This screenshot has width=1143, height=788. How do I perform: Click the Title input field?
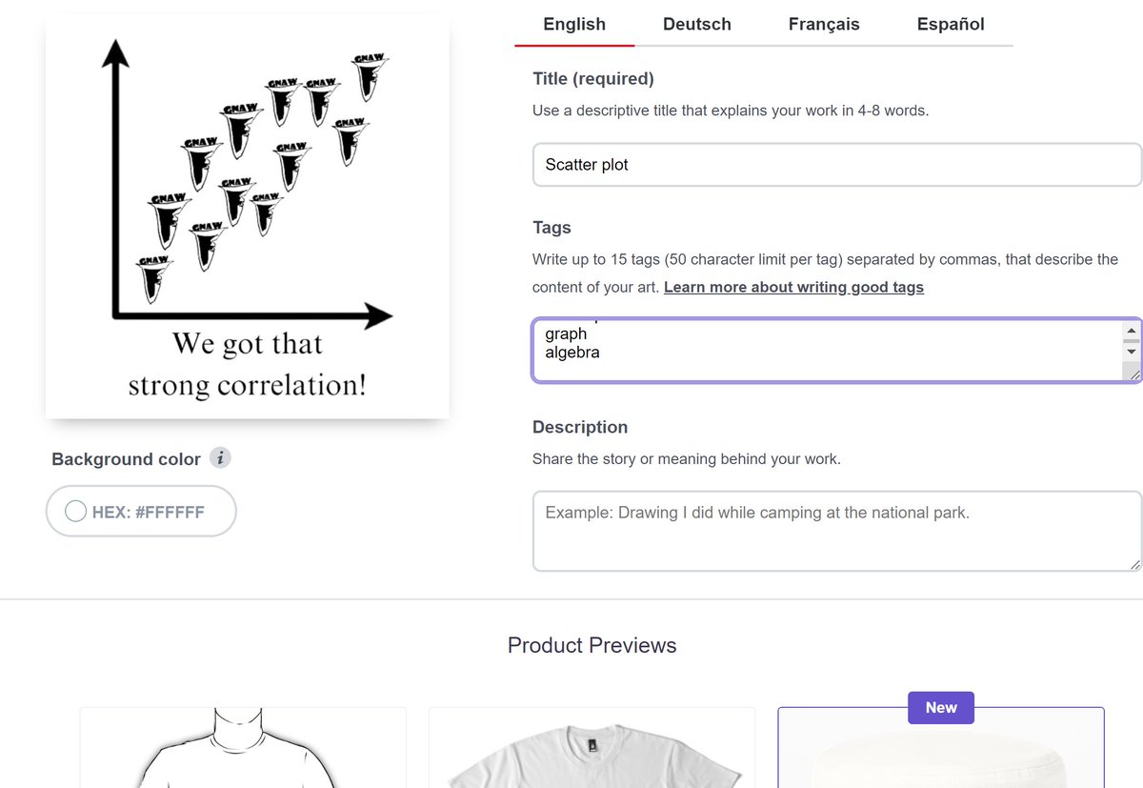836,165
